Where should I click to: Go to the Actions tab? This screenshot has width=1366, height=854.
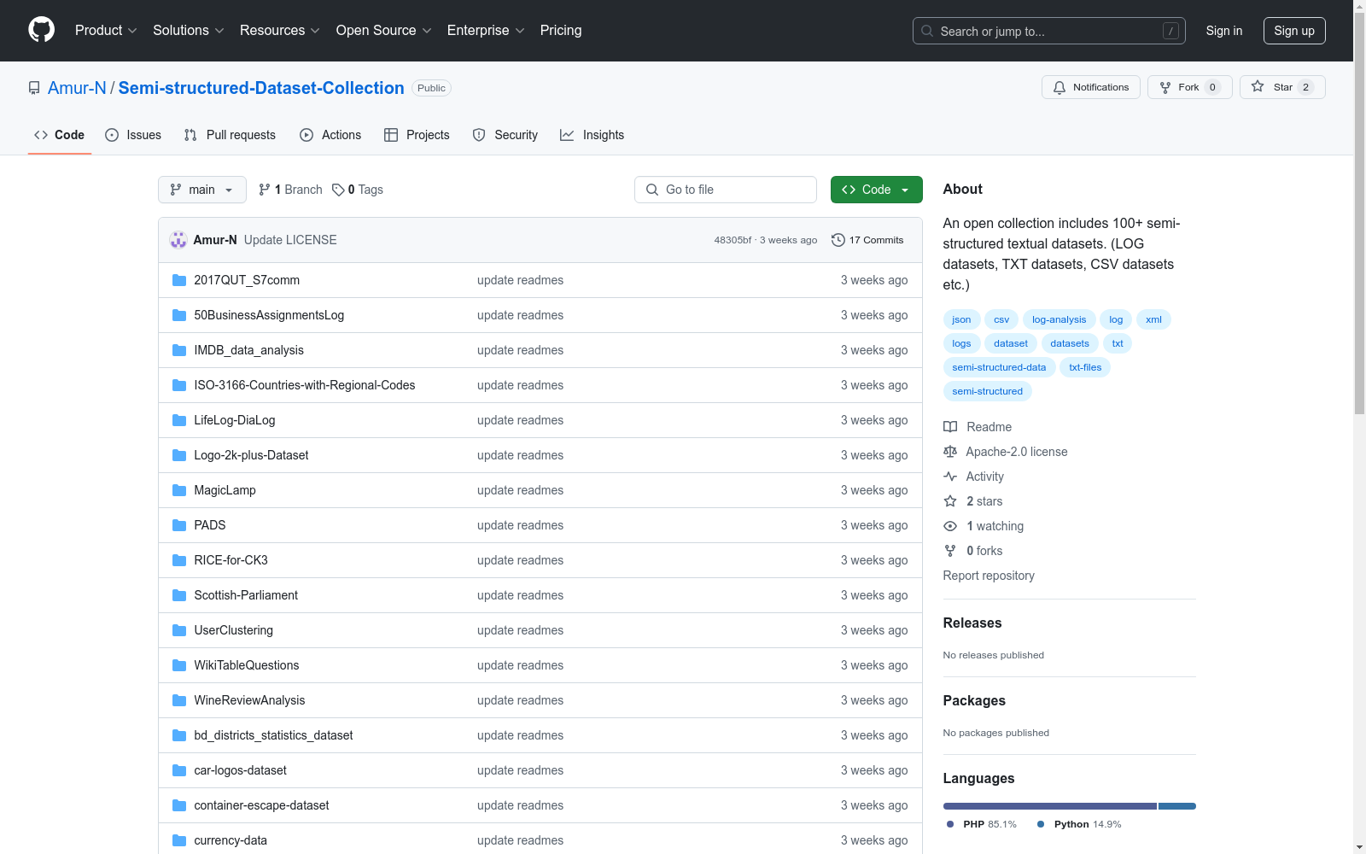tap(330, 135)
